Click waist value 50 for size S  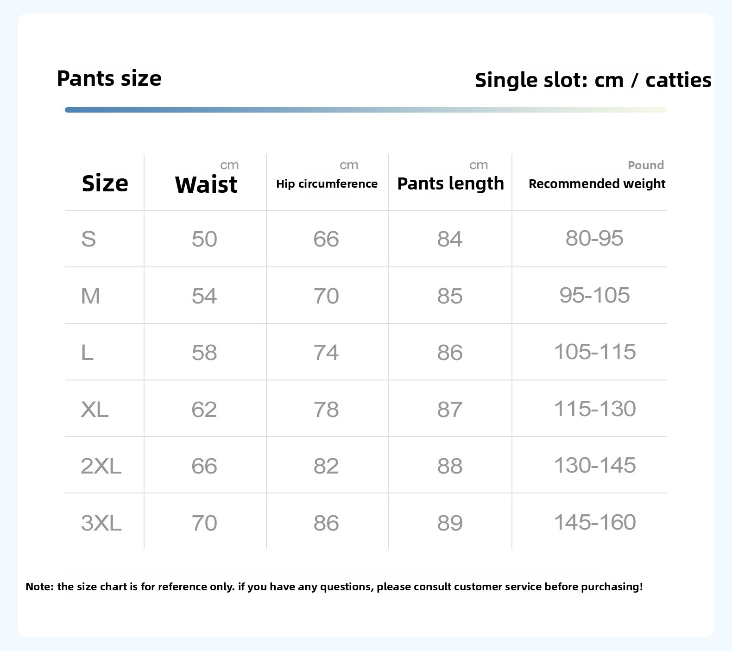point(204,239)
